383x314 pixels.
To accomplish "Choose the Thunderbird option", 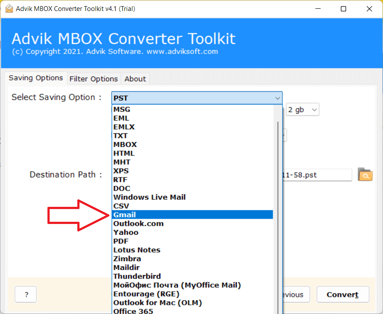I will pos(137,276).
